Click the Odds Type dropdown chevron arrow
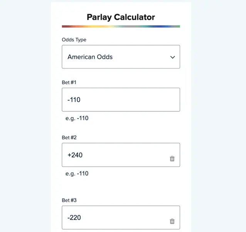 [172, 57]
